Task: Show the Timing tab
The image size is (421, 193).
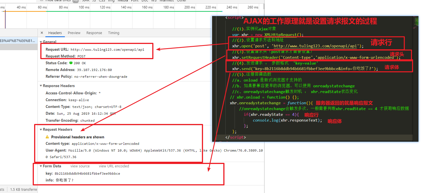Action: 114,33
